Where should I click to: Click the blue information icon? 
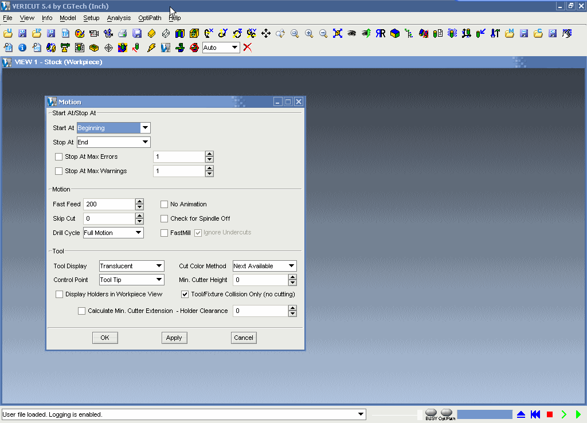[x=22, y=48]
